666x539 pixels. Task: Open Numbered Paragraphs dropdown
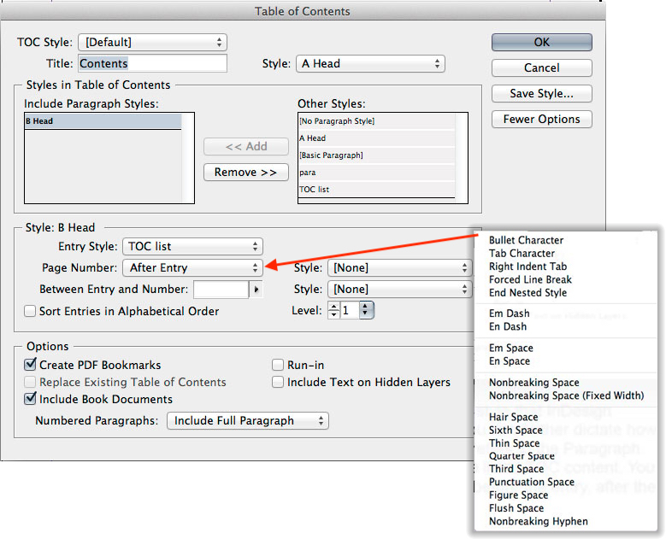[247, 420]
